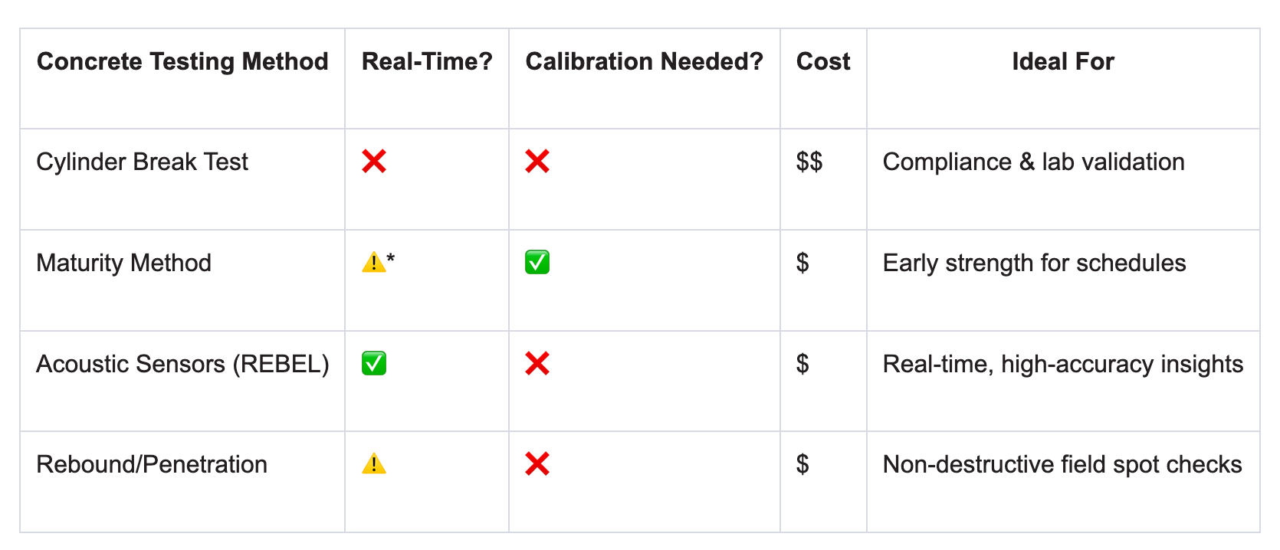This screenshot has width=1280, height=550.
Task: Click the red X for Rebound/Penetration calibration
Action: pyautogui.click(x=537, y=464)
